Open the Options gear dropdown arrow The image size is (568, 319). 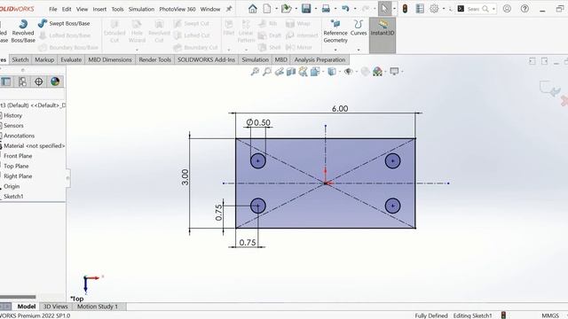444,9
